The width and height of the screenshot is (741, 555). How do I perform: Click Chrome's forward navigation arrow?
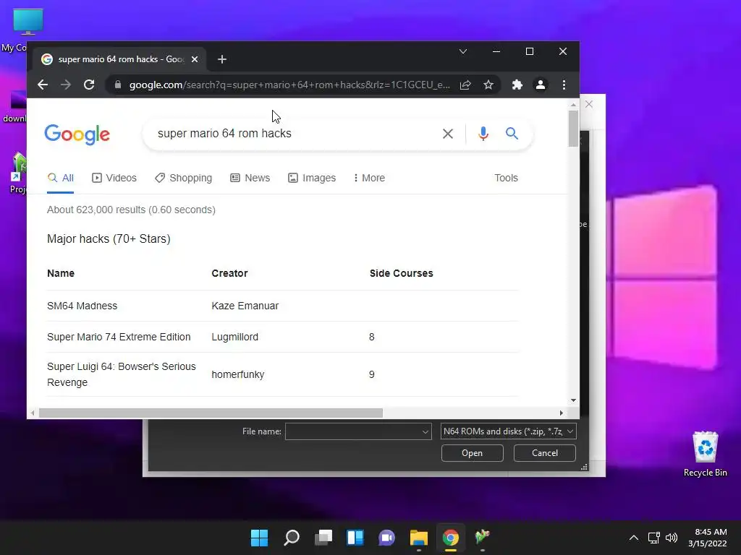pos(66,85)
